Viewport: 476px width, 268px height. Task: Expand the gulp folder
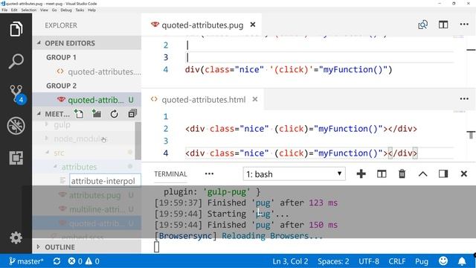(x=62, y=124)
